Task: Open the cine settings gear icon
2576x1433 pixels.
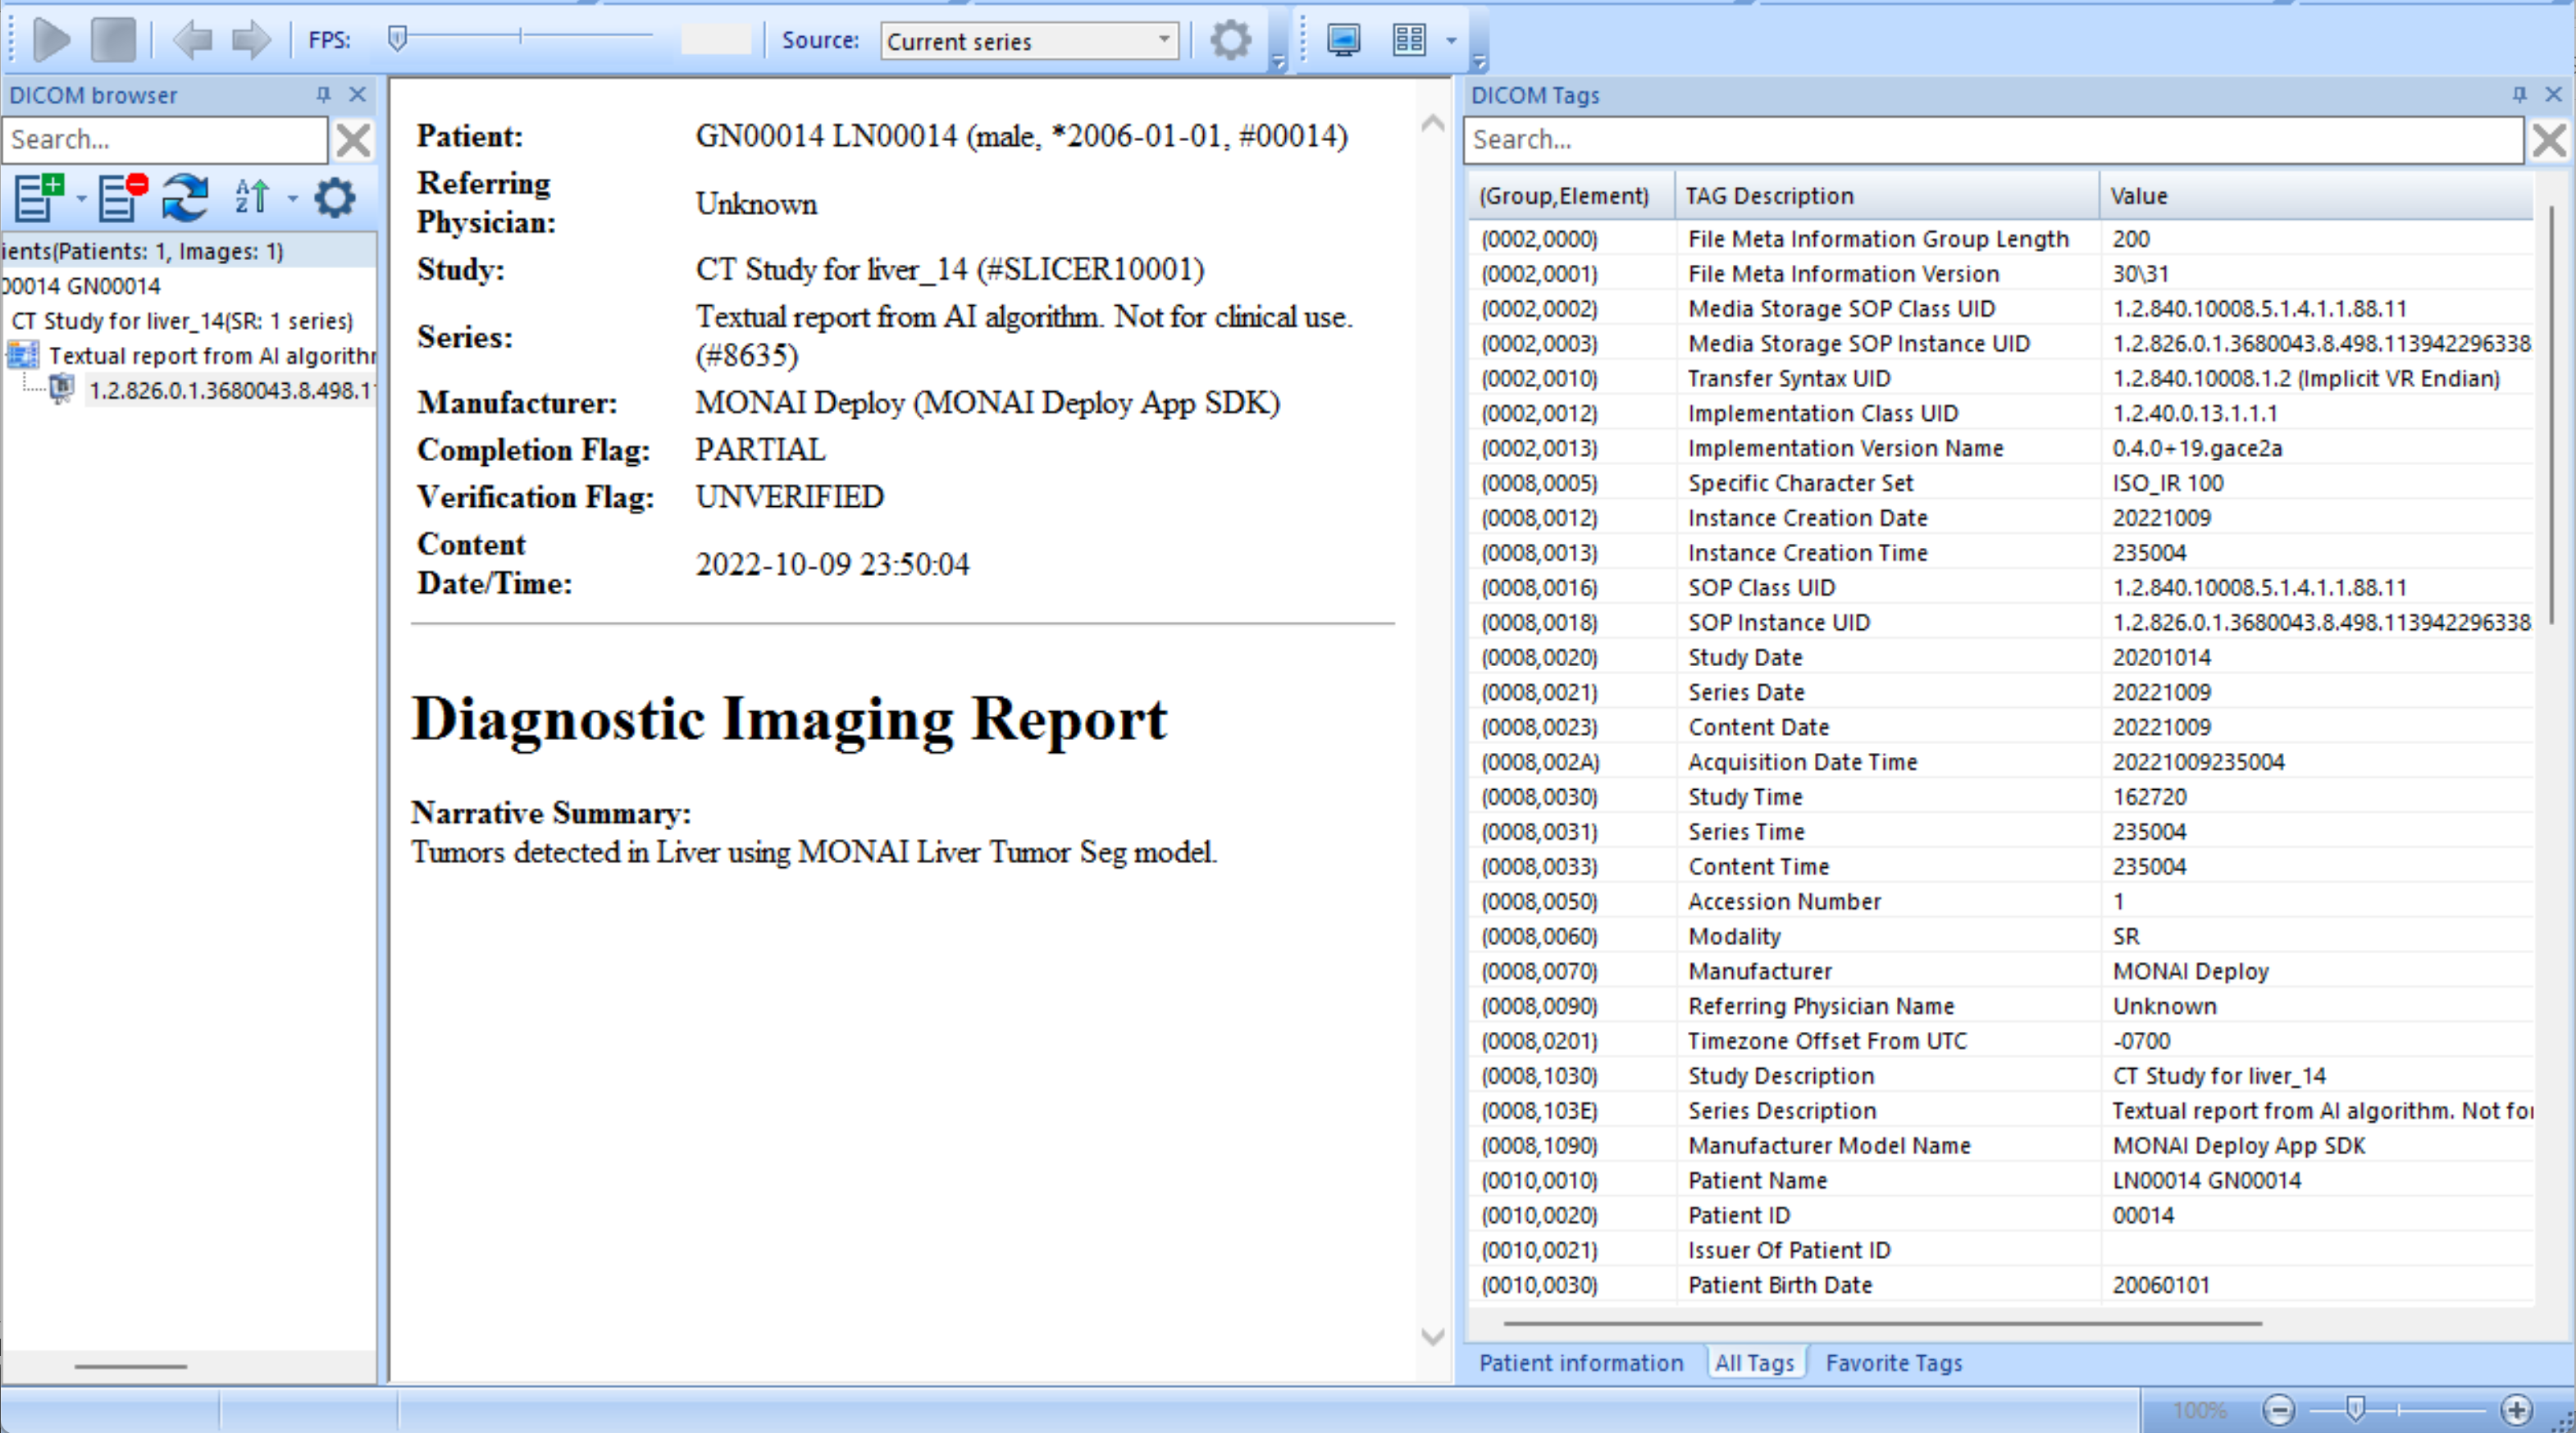Action: (1230, 40)
